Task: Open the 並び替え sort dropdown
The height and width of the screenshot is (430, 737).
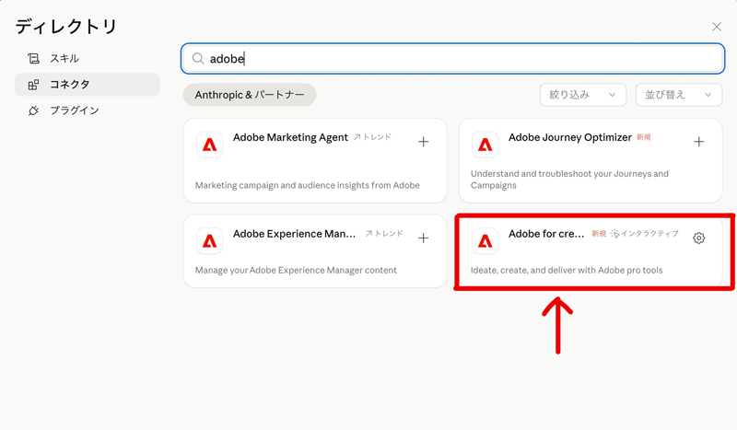Action: tap(679, 95)
